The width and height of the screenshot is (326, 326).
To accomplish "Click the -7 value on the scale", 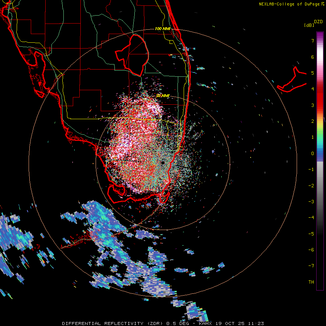I will click(x=311, y=266).
